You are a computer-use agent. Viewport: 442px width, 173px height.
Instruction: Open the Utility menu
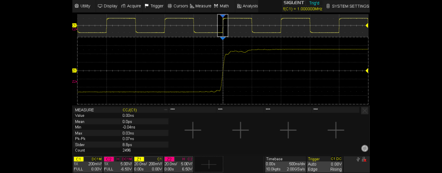click(83, 6)
